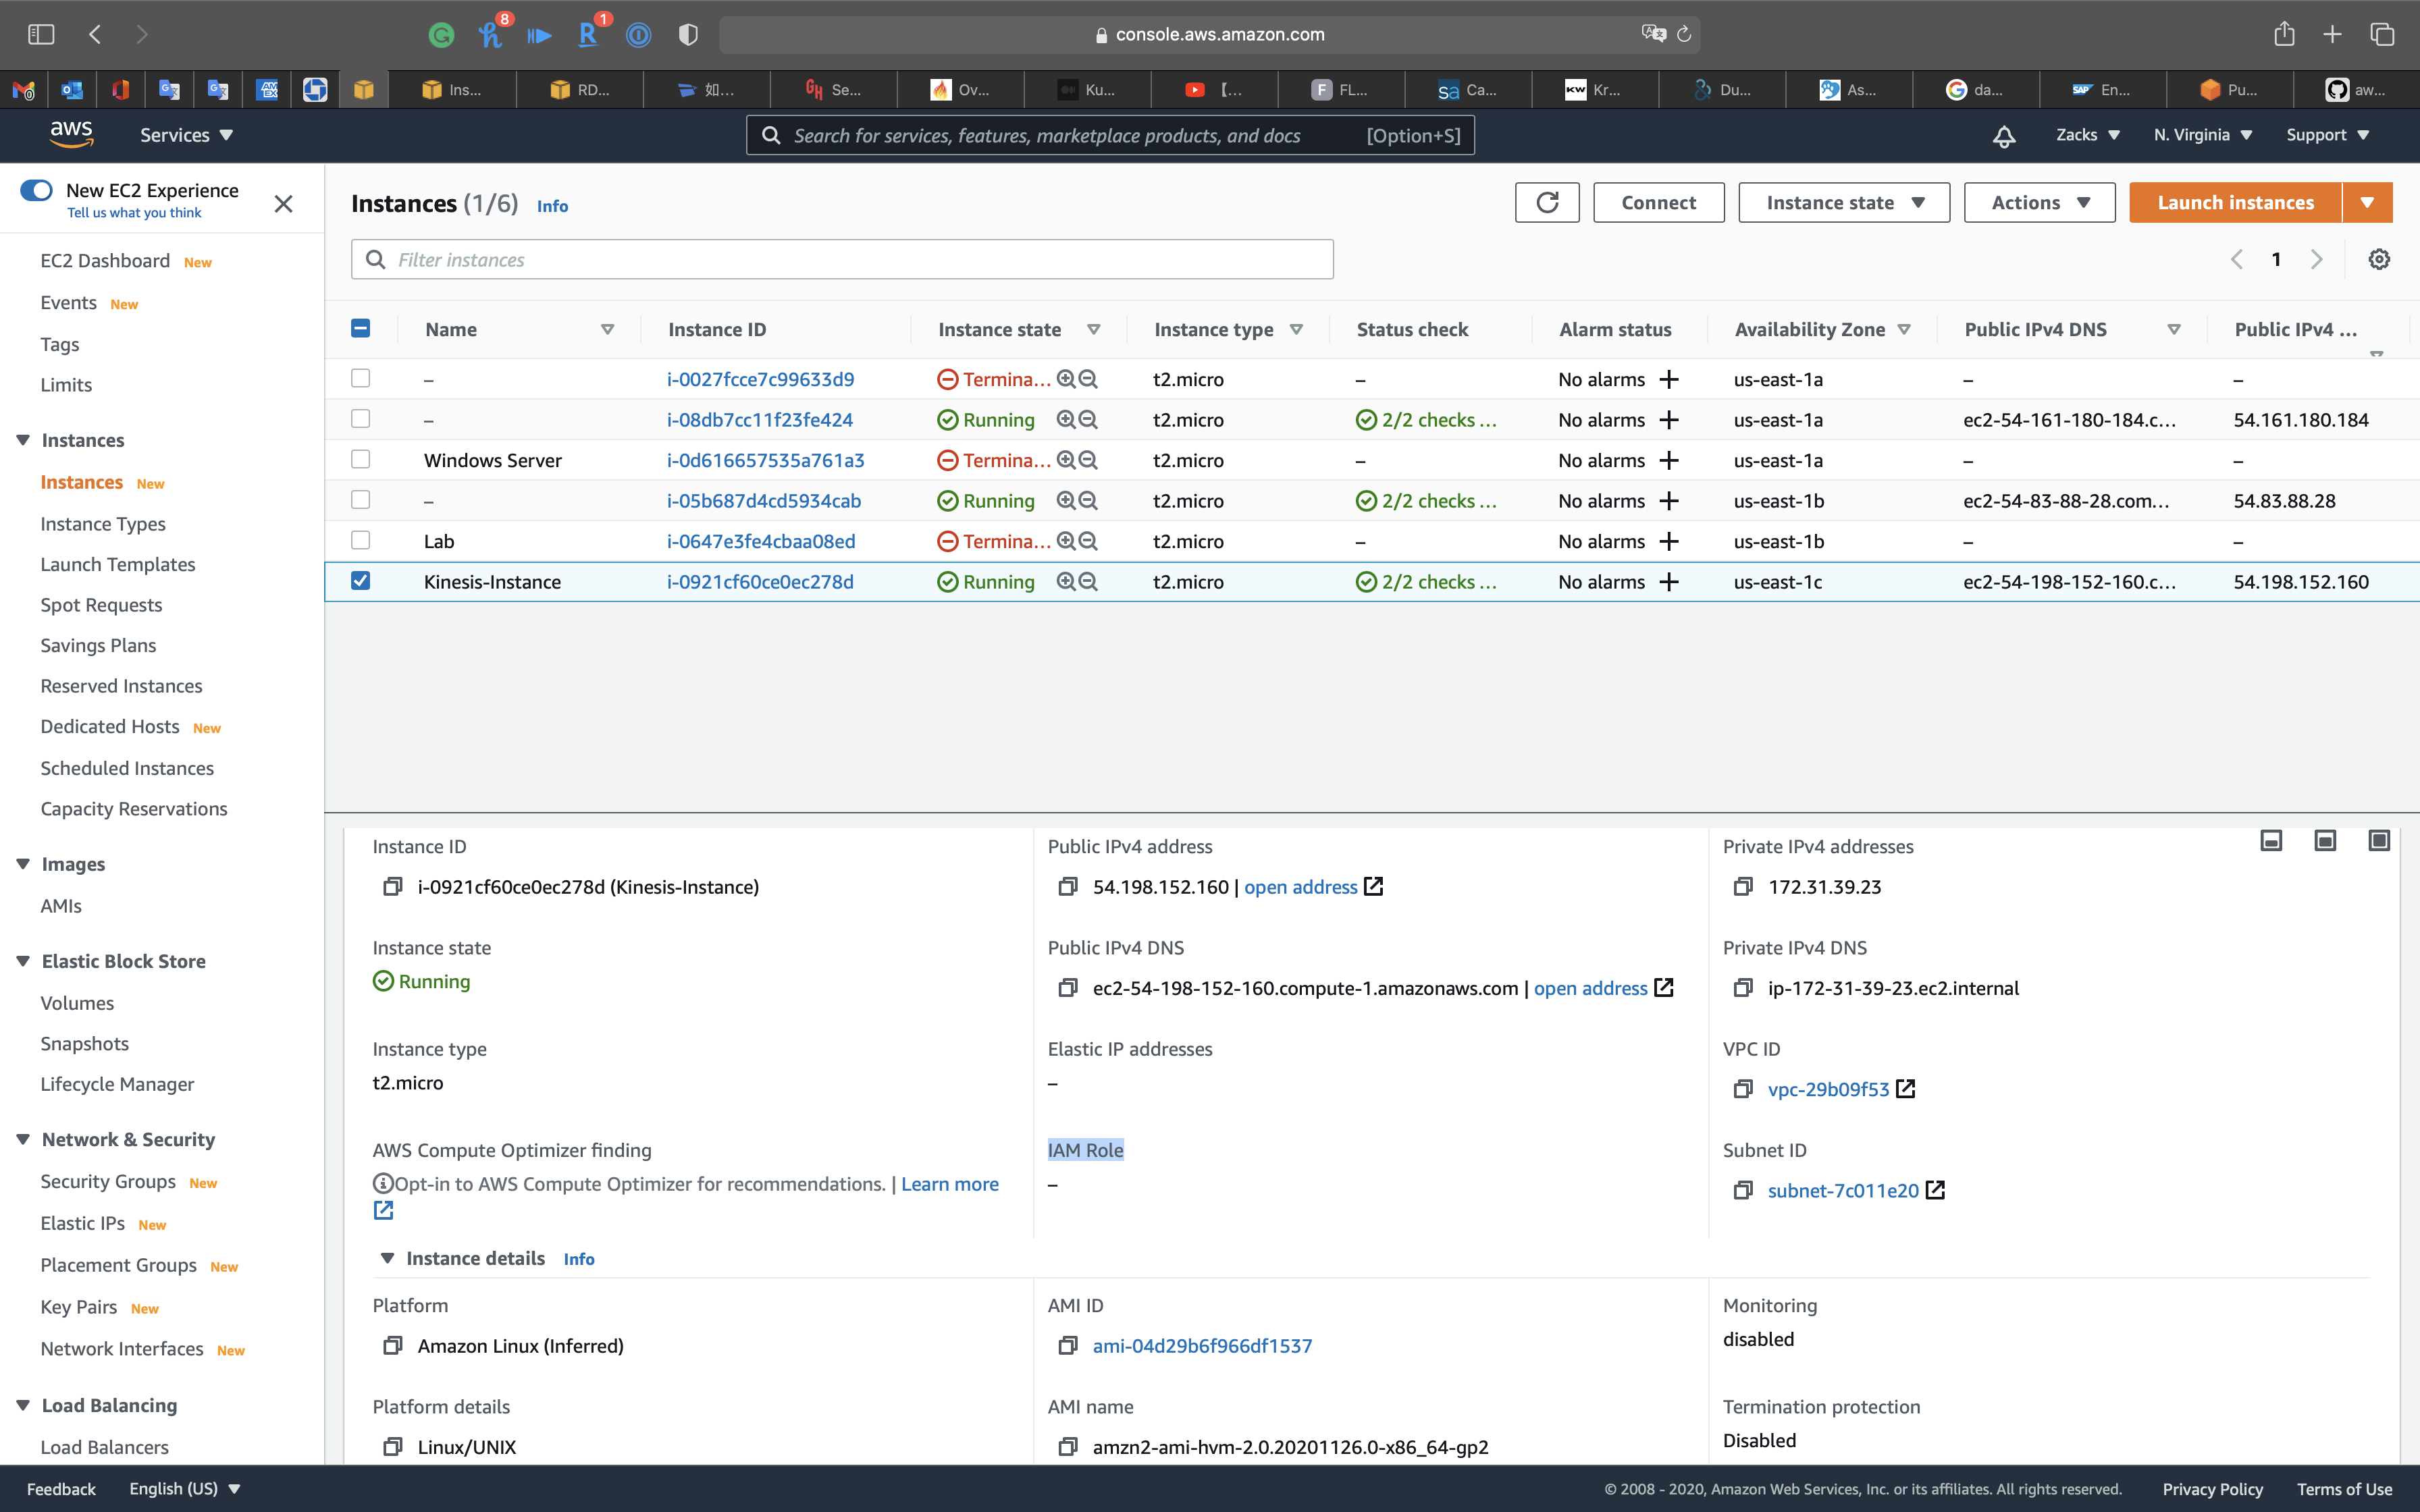Open the Services menu in header
Screen dimensions: 2420x1512
click(x=186, y=136)
